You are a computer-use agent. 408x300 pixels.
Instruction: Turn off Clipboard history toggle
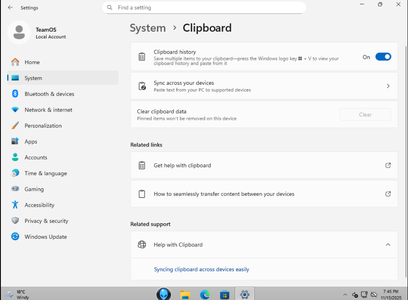(383, 57)
